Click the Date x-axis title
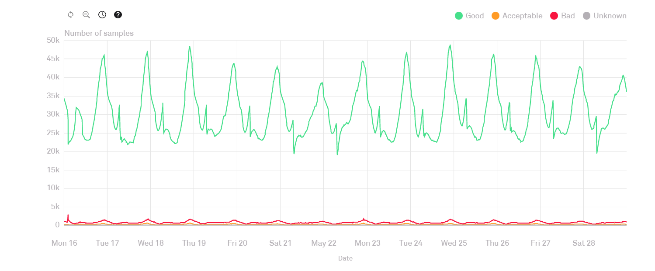This screenshot has width=655, height=271. [345, 258]
